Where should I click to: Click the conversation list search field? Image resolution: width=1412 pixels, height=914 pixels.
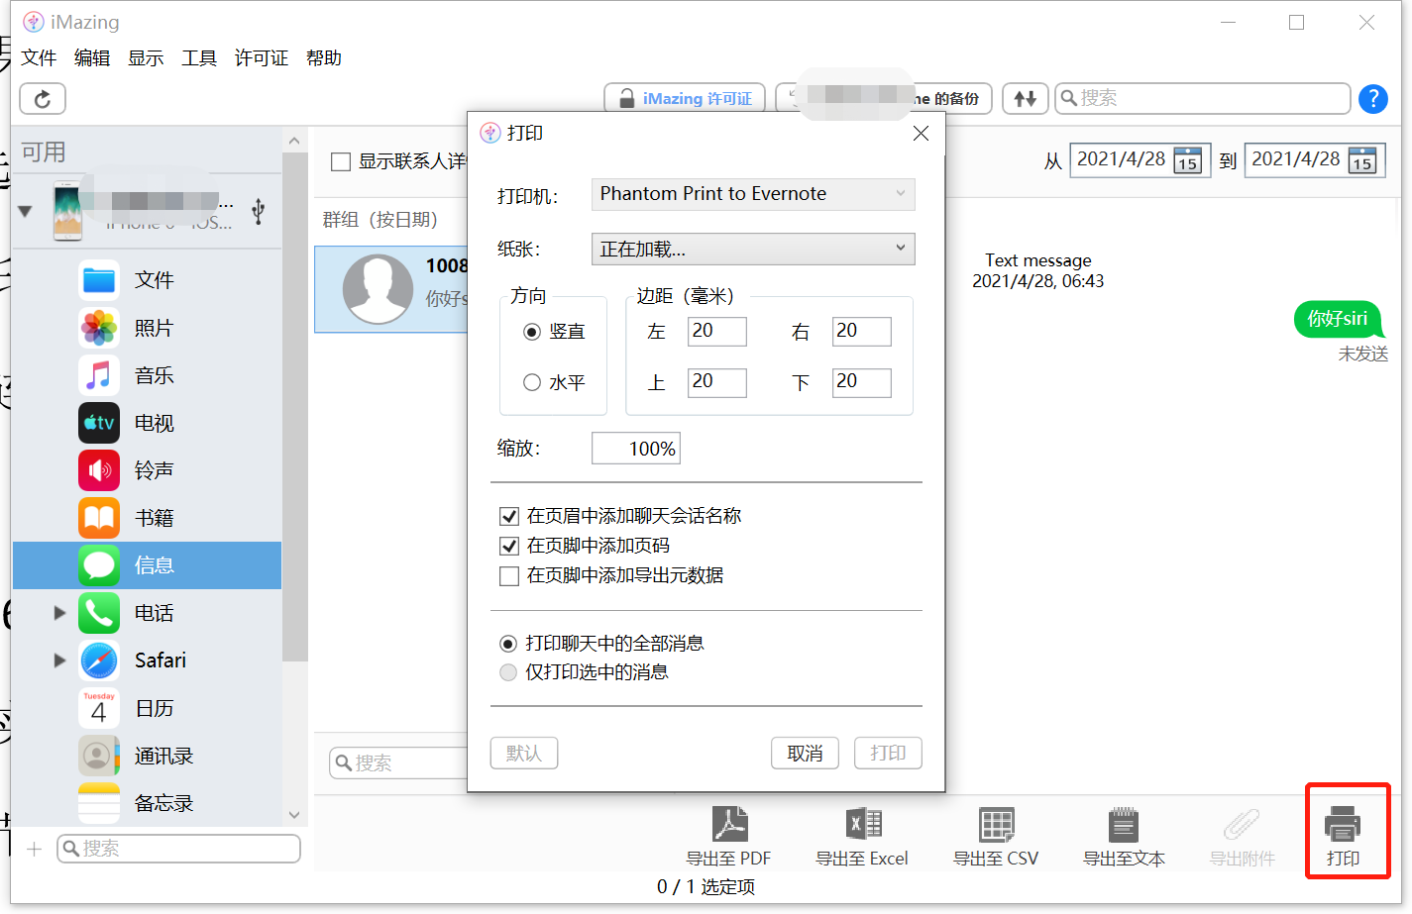pyautogui.click(x=398, y=763)
